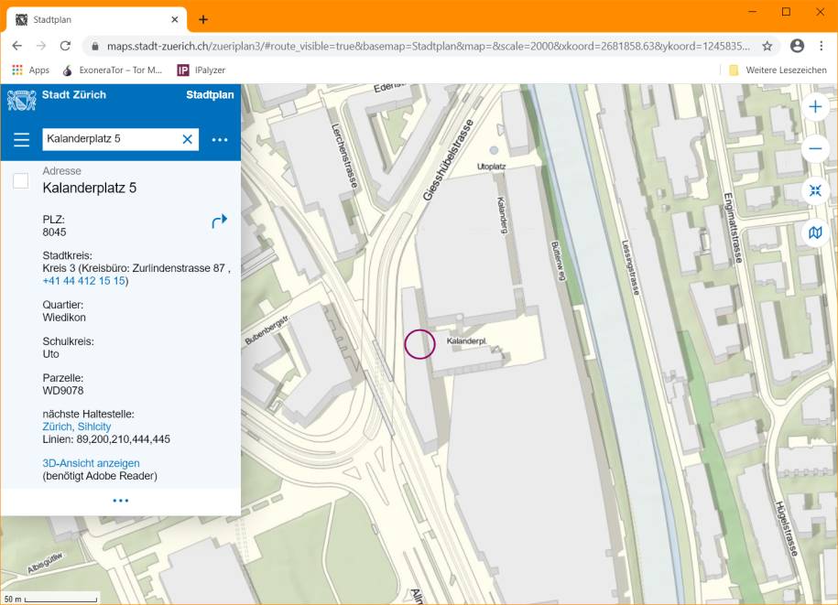Bookmark the page with the star icon
This screenshot has width=838, height=605.
click(766, 44)
